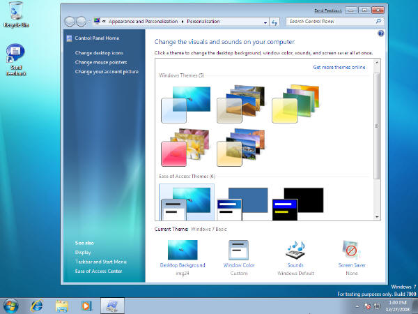The width and height of the screenshot is (418, 314).
Task: Click Appearance and Personalization breadcrumb
Action: tap(143, 22)
